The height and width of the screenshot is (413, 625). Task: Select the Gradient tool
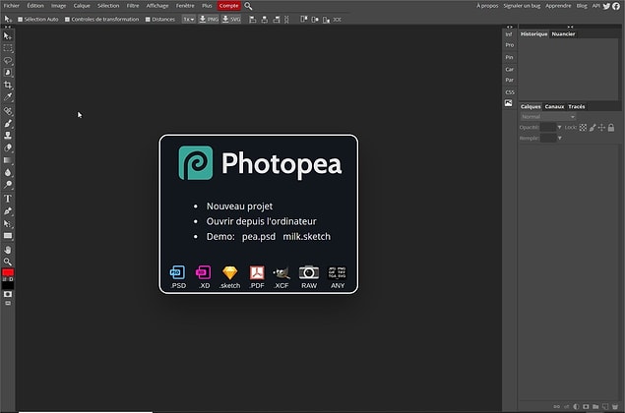8,160
